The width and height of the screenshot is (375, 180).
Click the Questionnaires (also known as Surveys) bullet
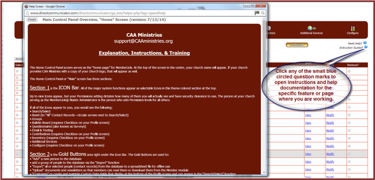58,127
